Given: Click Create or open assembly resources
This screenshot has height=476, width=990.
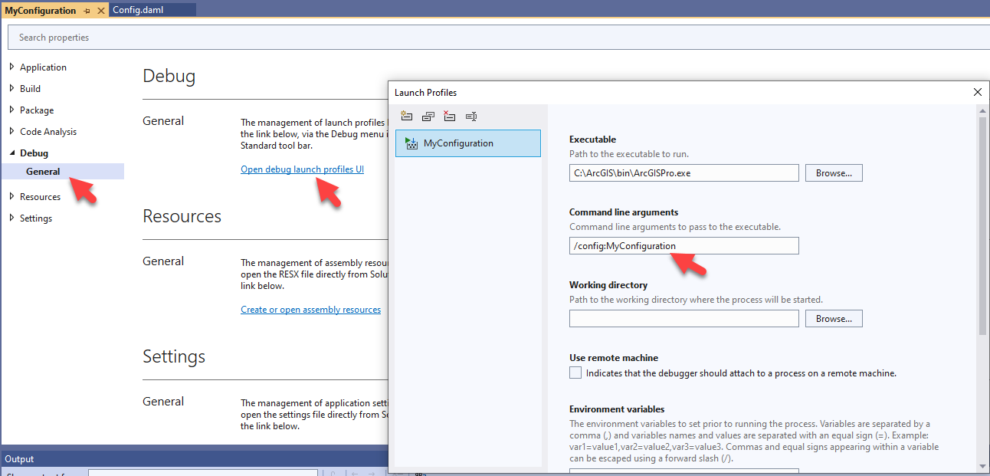Looking at the screenshot, I should click(x=310, y=309).
